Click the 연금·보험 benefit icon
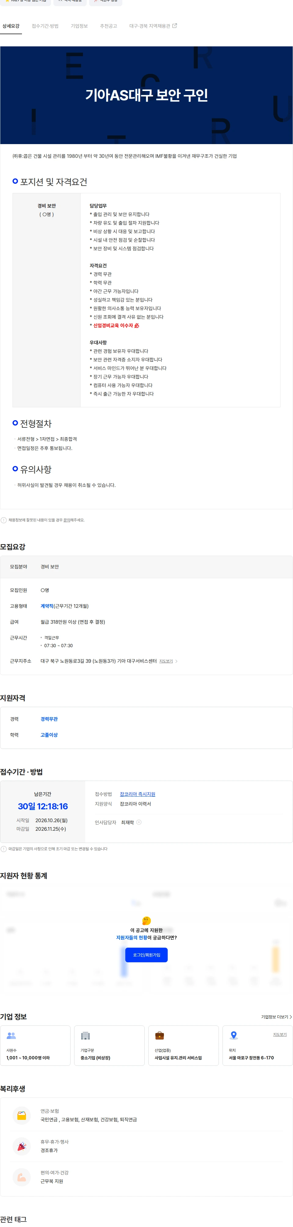 pyautogui.click(x=21, y=1115)
